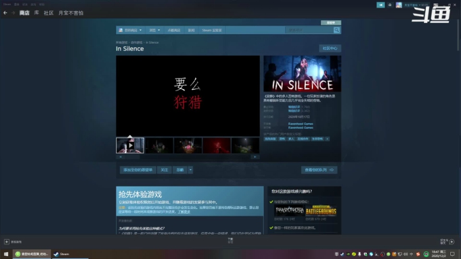Click the taskbar clock date
This screenshot has width=461, height=259.
pyautogui.click(x=439, y=254)
